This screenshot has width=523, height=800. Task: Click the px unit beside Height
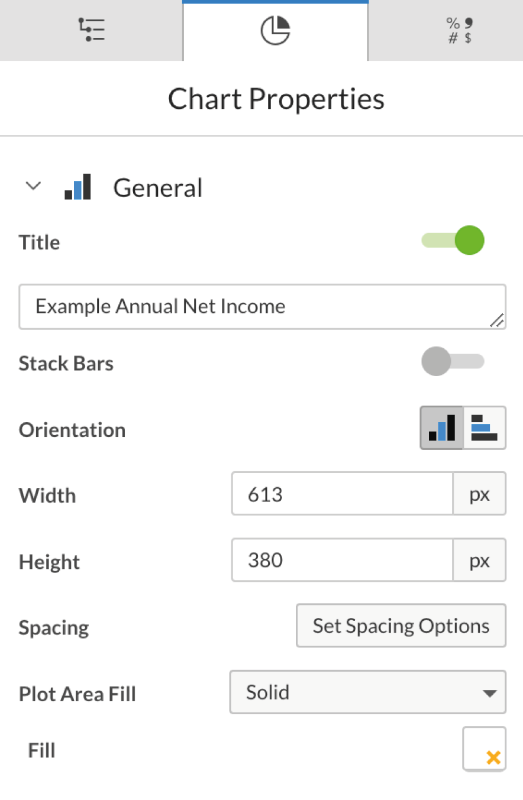pos(480,560)
